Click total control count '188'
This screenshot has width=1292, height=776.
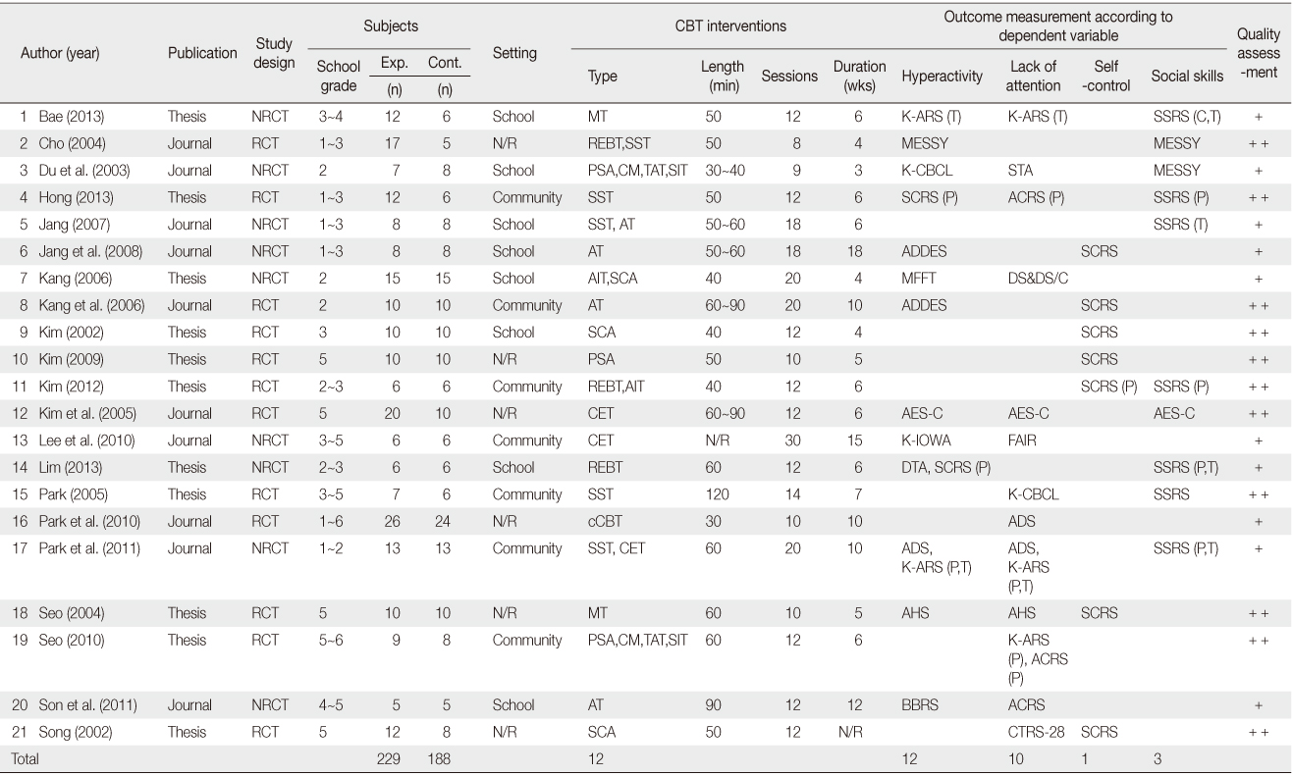439,759
